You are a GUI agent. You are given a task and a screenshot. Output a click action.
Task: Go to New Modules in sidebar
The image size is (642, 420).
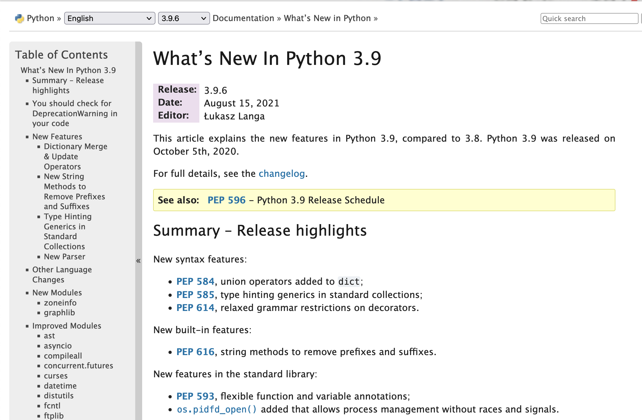pyautogui.click(x=57, y=293)
